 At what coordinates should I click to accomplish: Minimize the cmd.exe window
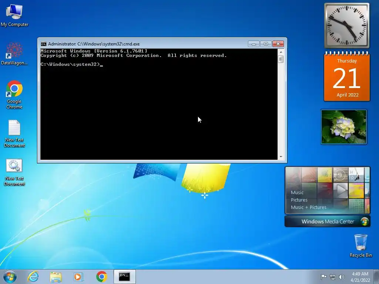pyautogui.click(x=254, y=44)
